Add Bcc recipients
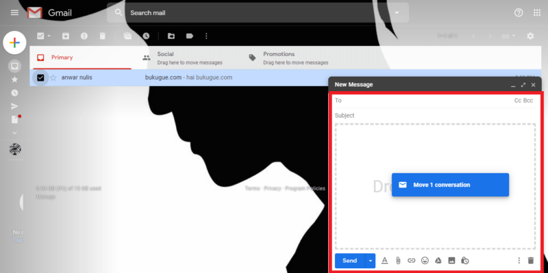 (528, 101)
